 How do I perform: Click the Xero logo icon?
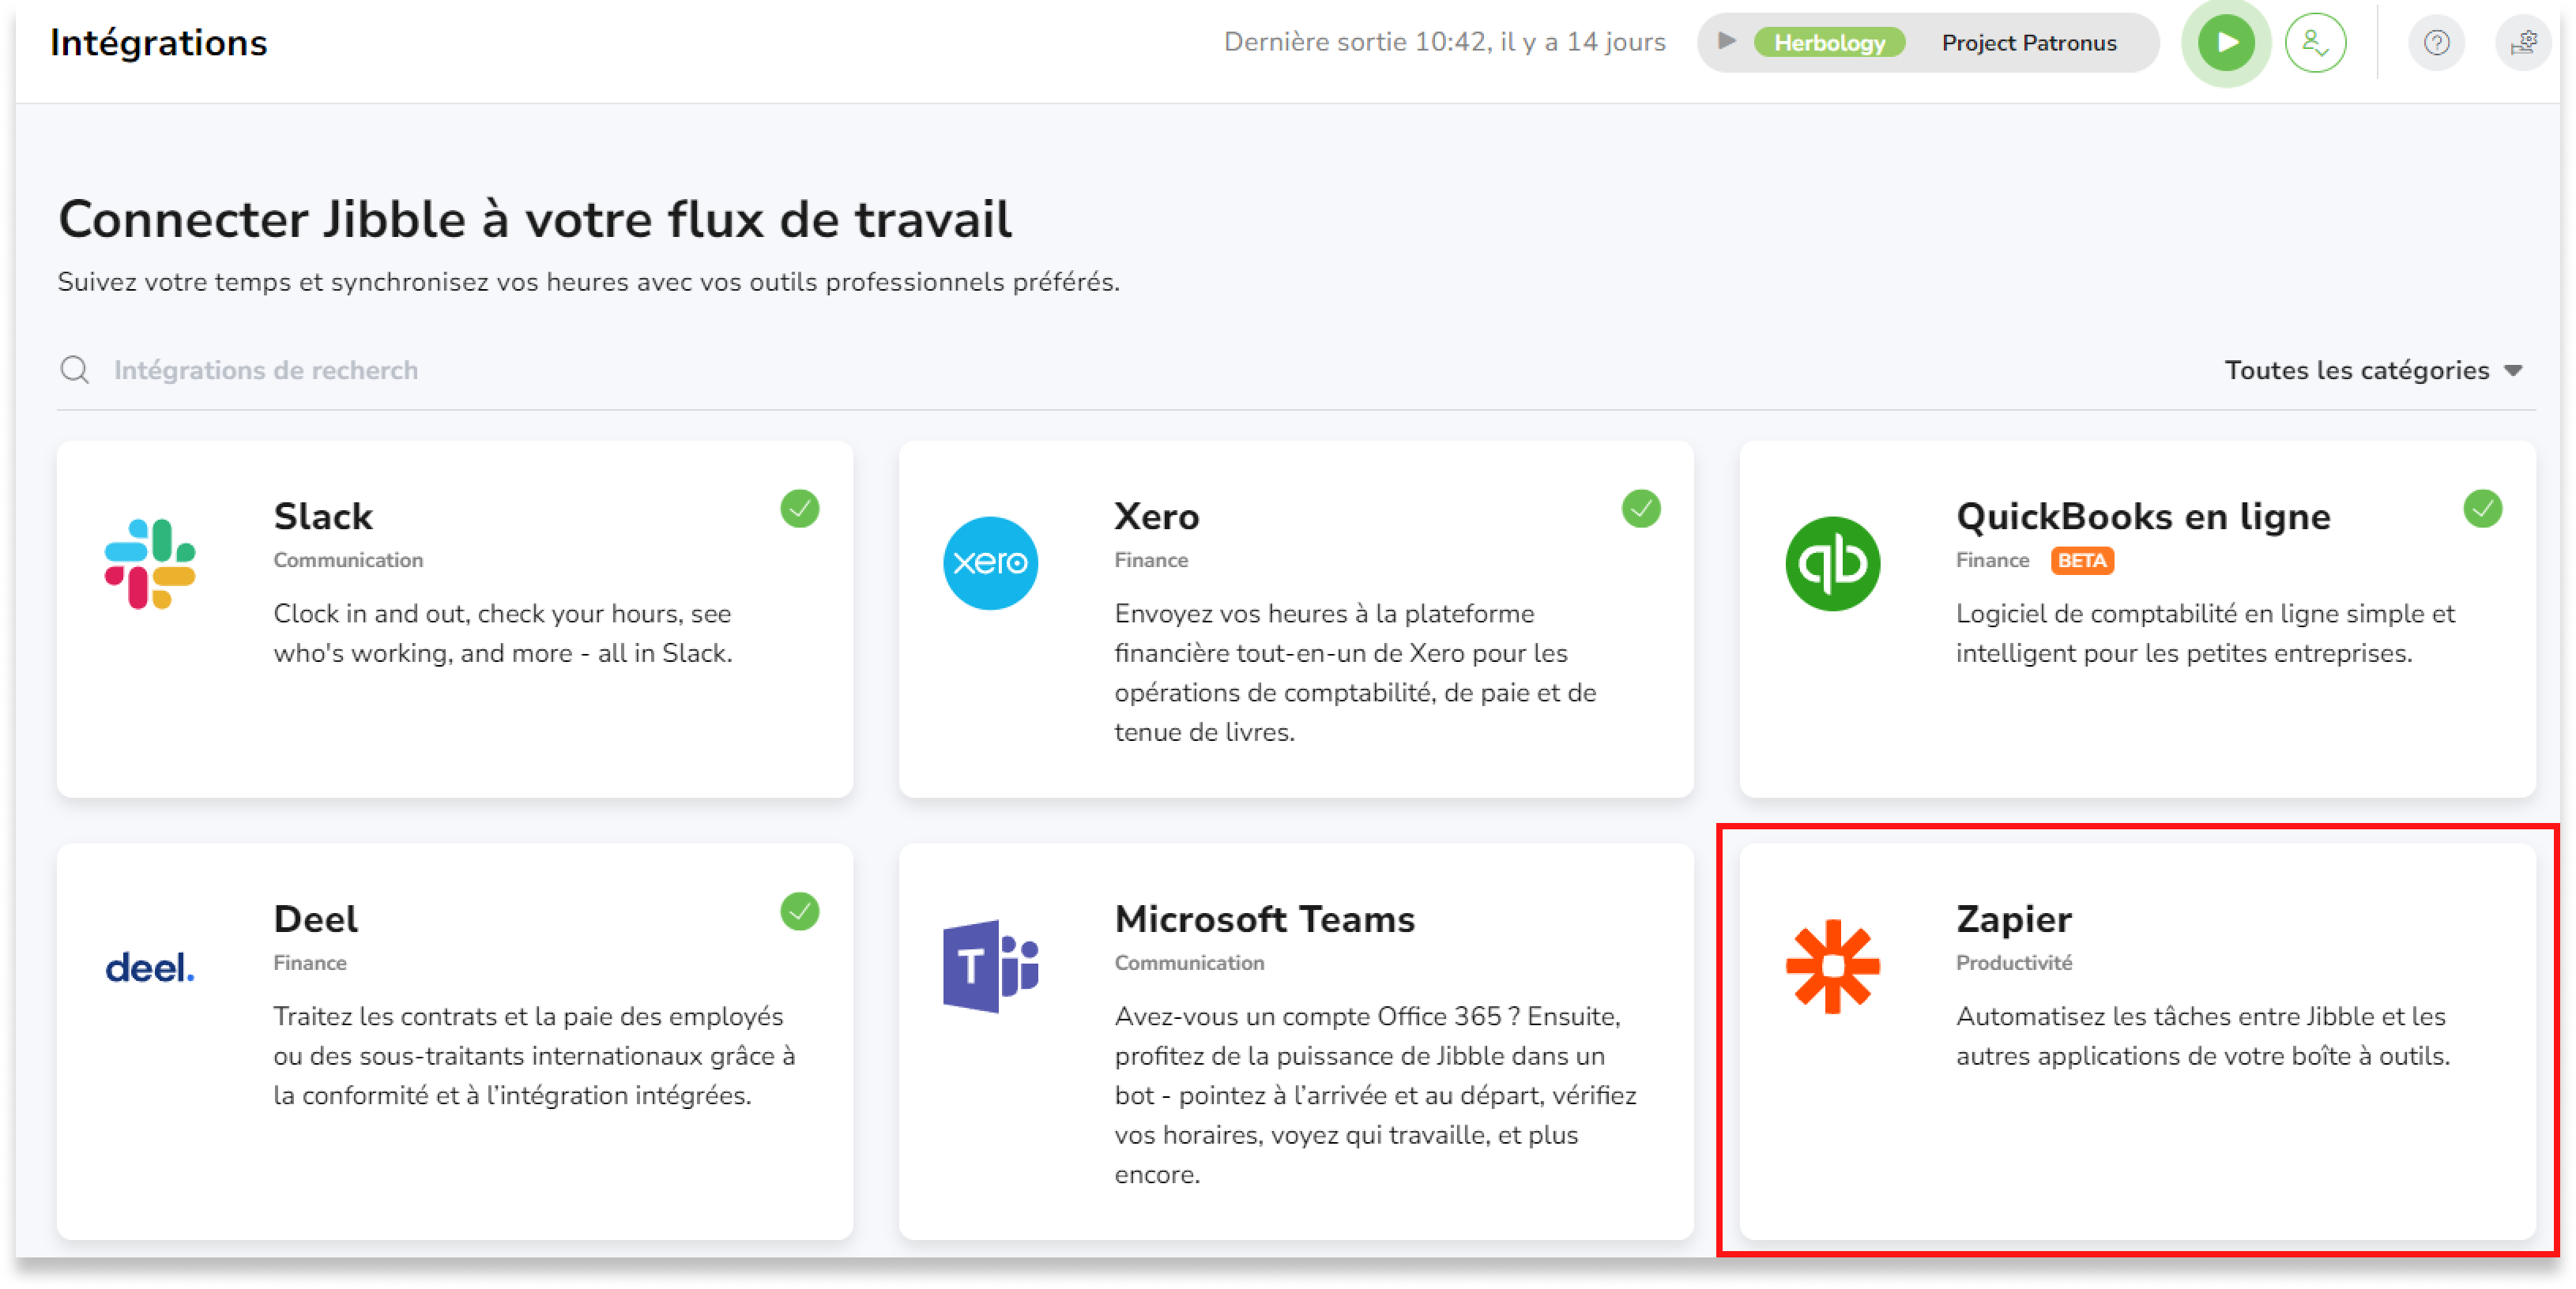(x=991, y=564)
